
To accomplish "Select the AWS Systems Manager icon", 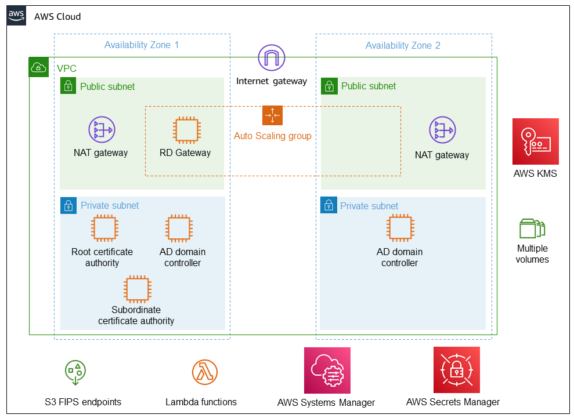I will [x=327, y=370].
